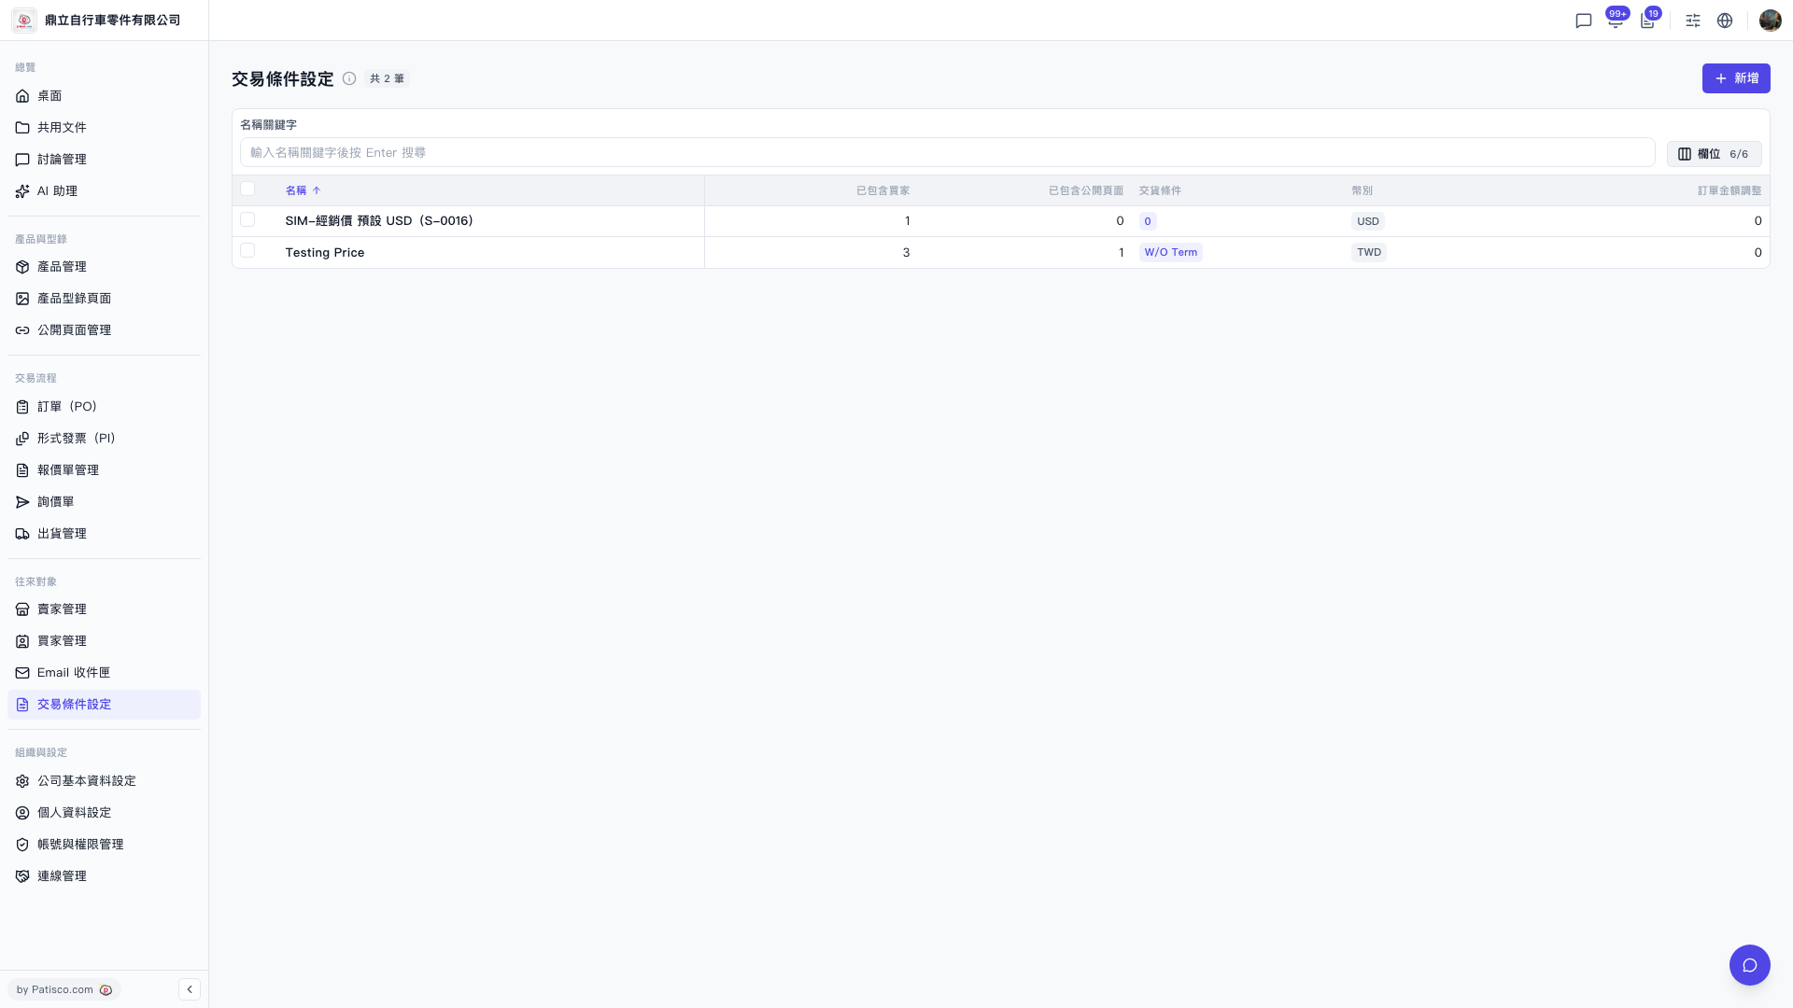Screen dimensions: 1793x1008
Task: Go to 桌面 in the sidebar
Action: click(104, 96)
